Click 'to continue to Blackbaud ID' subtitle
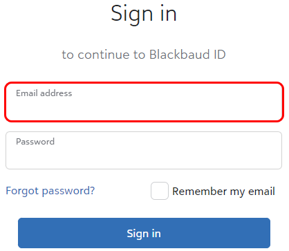Screen dimensions: 289x251 pyautogui.click(x=144, y=55)
